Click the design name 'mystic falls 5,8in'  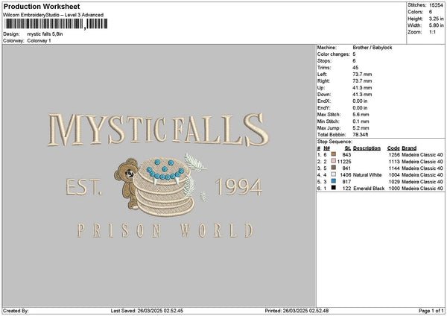click(x=45, y=34)
